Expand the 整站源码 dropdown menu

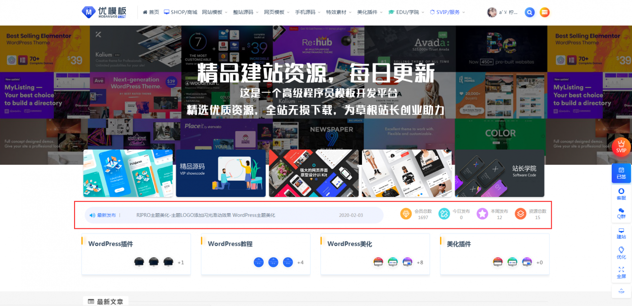245,12
